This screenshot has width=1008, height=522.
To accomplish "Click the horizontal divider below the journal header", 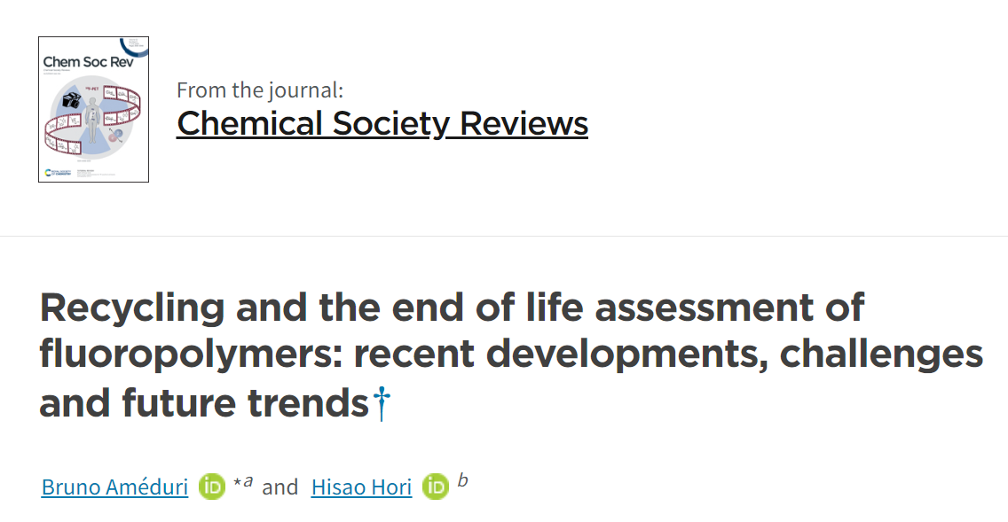I will (x=504, y=237).
